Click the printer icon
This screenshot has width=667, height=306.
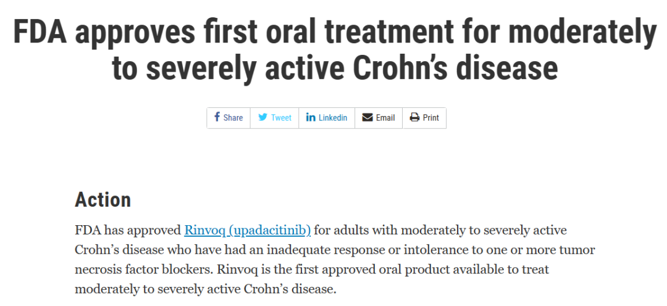tap(415, 117)
